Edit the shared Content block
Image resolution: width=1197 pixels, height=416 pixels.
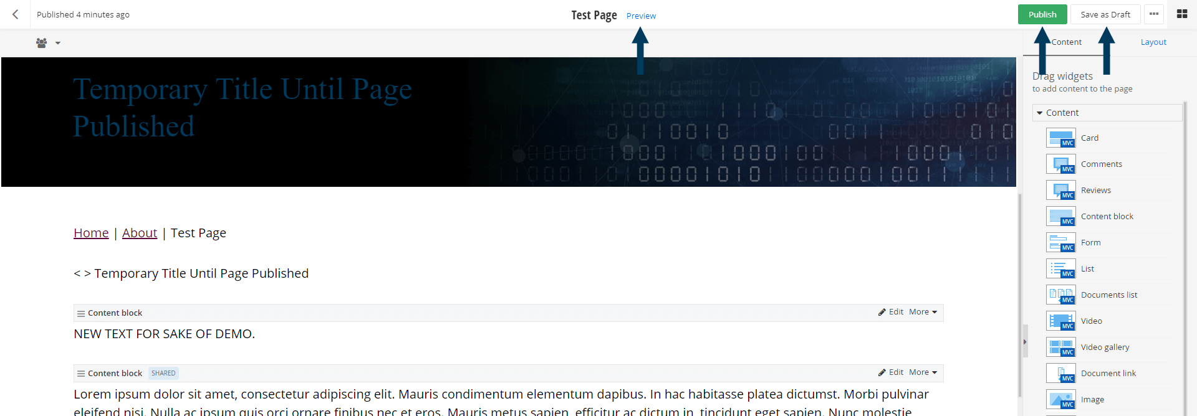click(891, 372)
